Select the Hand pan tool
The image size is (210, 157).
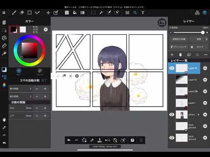pyautogui.click(x=4, y=119)
